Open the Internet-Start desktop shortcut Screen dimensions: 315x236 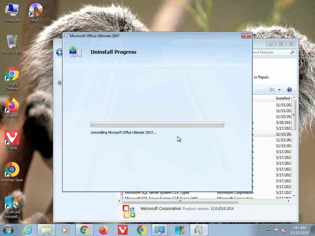point(12,172)
